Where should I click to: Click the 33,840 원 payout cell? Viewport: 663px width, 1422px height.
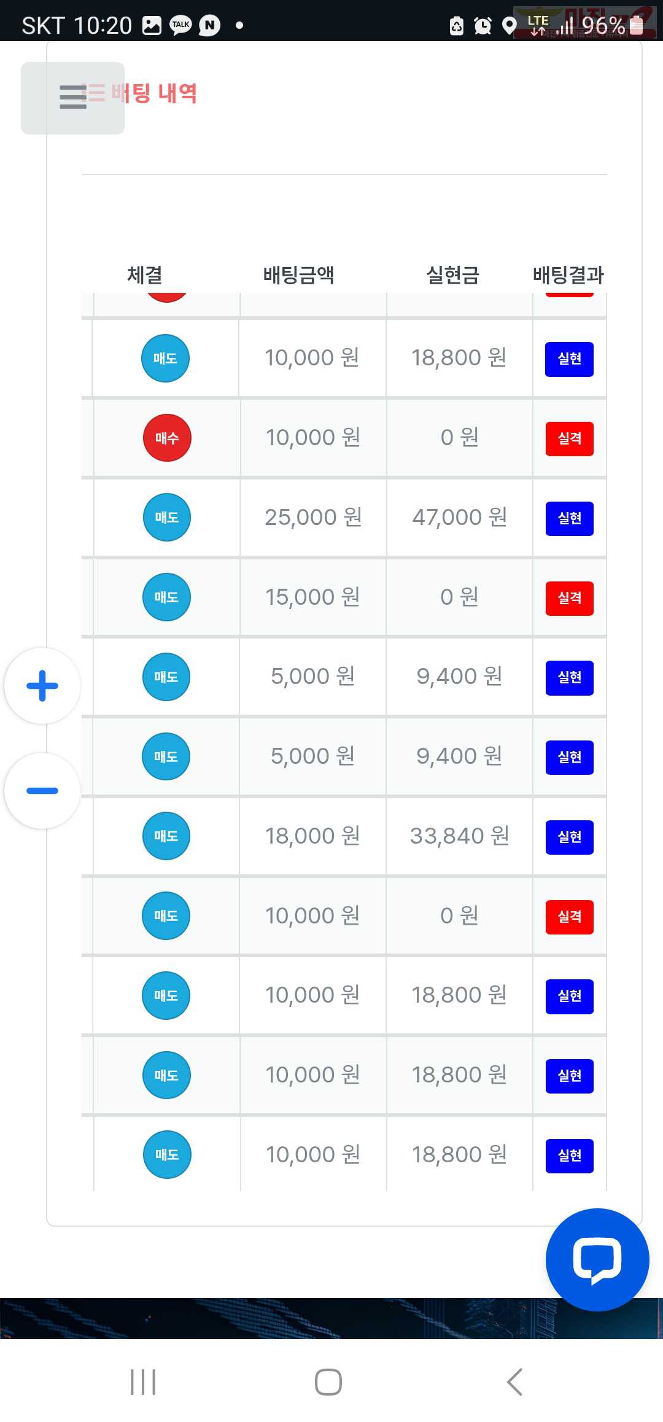click(460, 836)
